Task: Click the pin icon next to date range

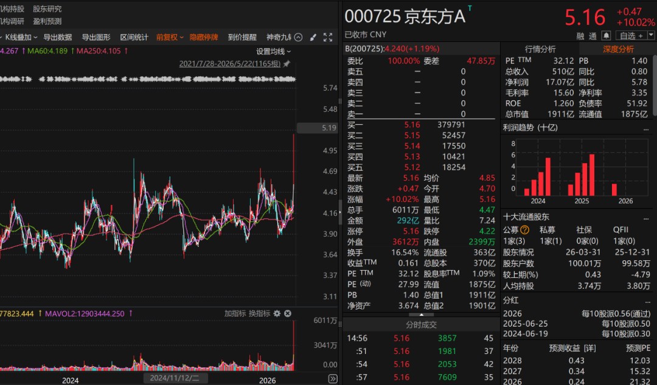Action: pos(287,64)
